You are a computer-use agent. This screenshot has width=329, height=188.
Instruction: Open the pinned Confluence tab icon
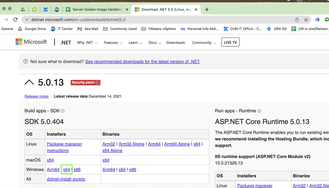(46, 9)
